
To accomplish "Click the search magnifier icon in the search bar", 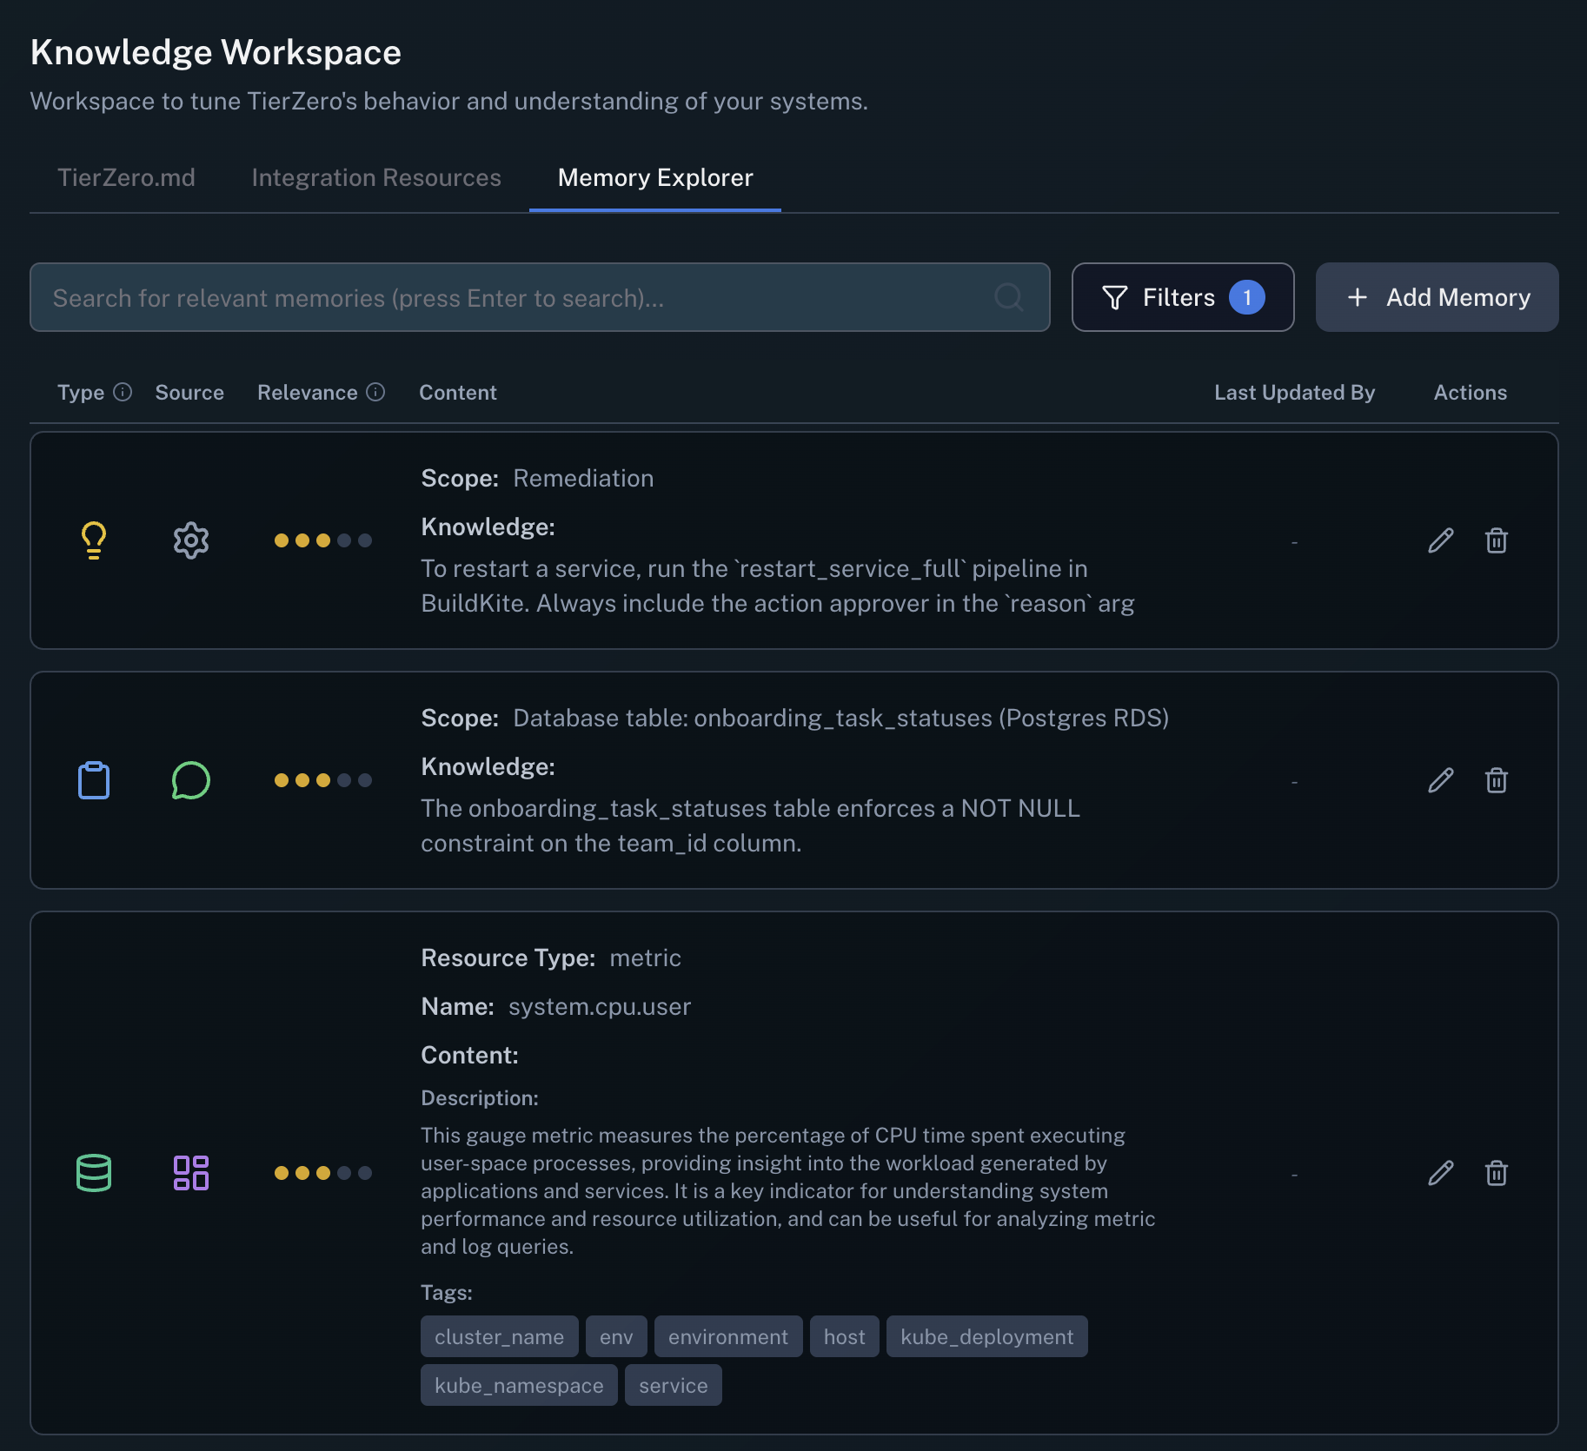I will 1009,297.
